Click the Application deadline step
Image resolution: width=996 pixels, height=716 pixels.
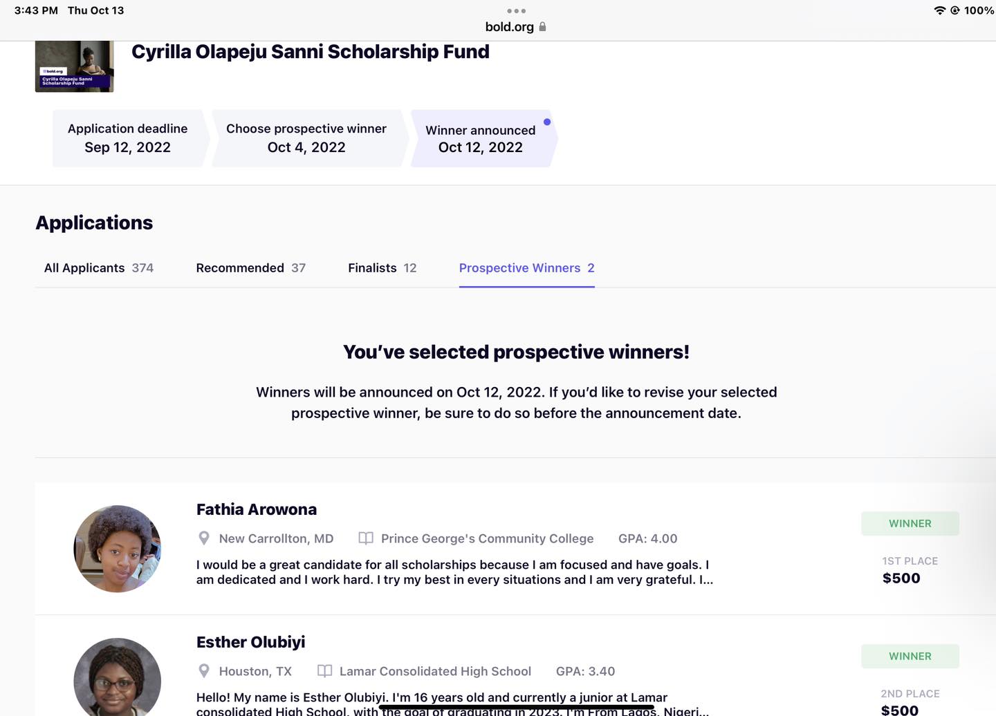click(x=128, y=138)
